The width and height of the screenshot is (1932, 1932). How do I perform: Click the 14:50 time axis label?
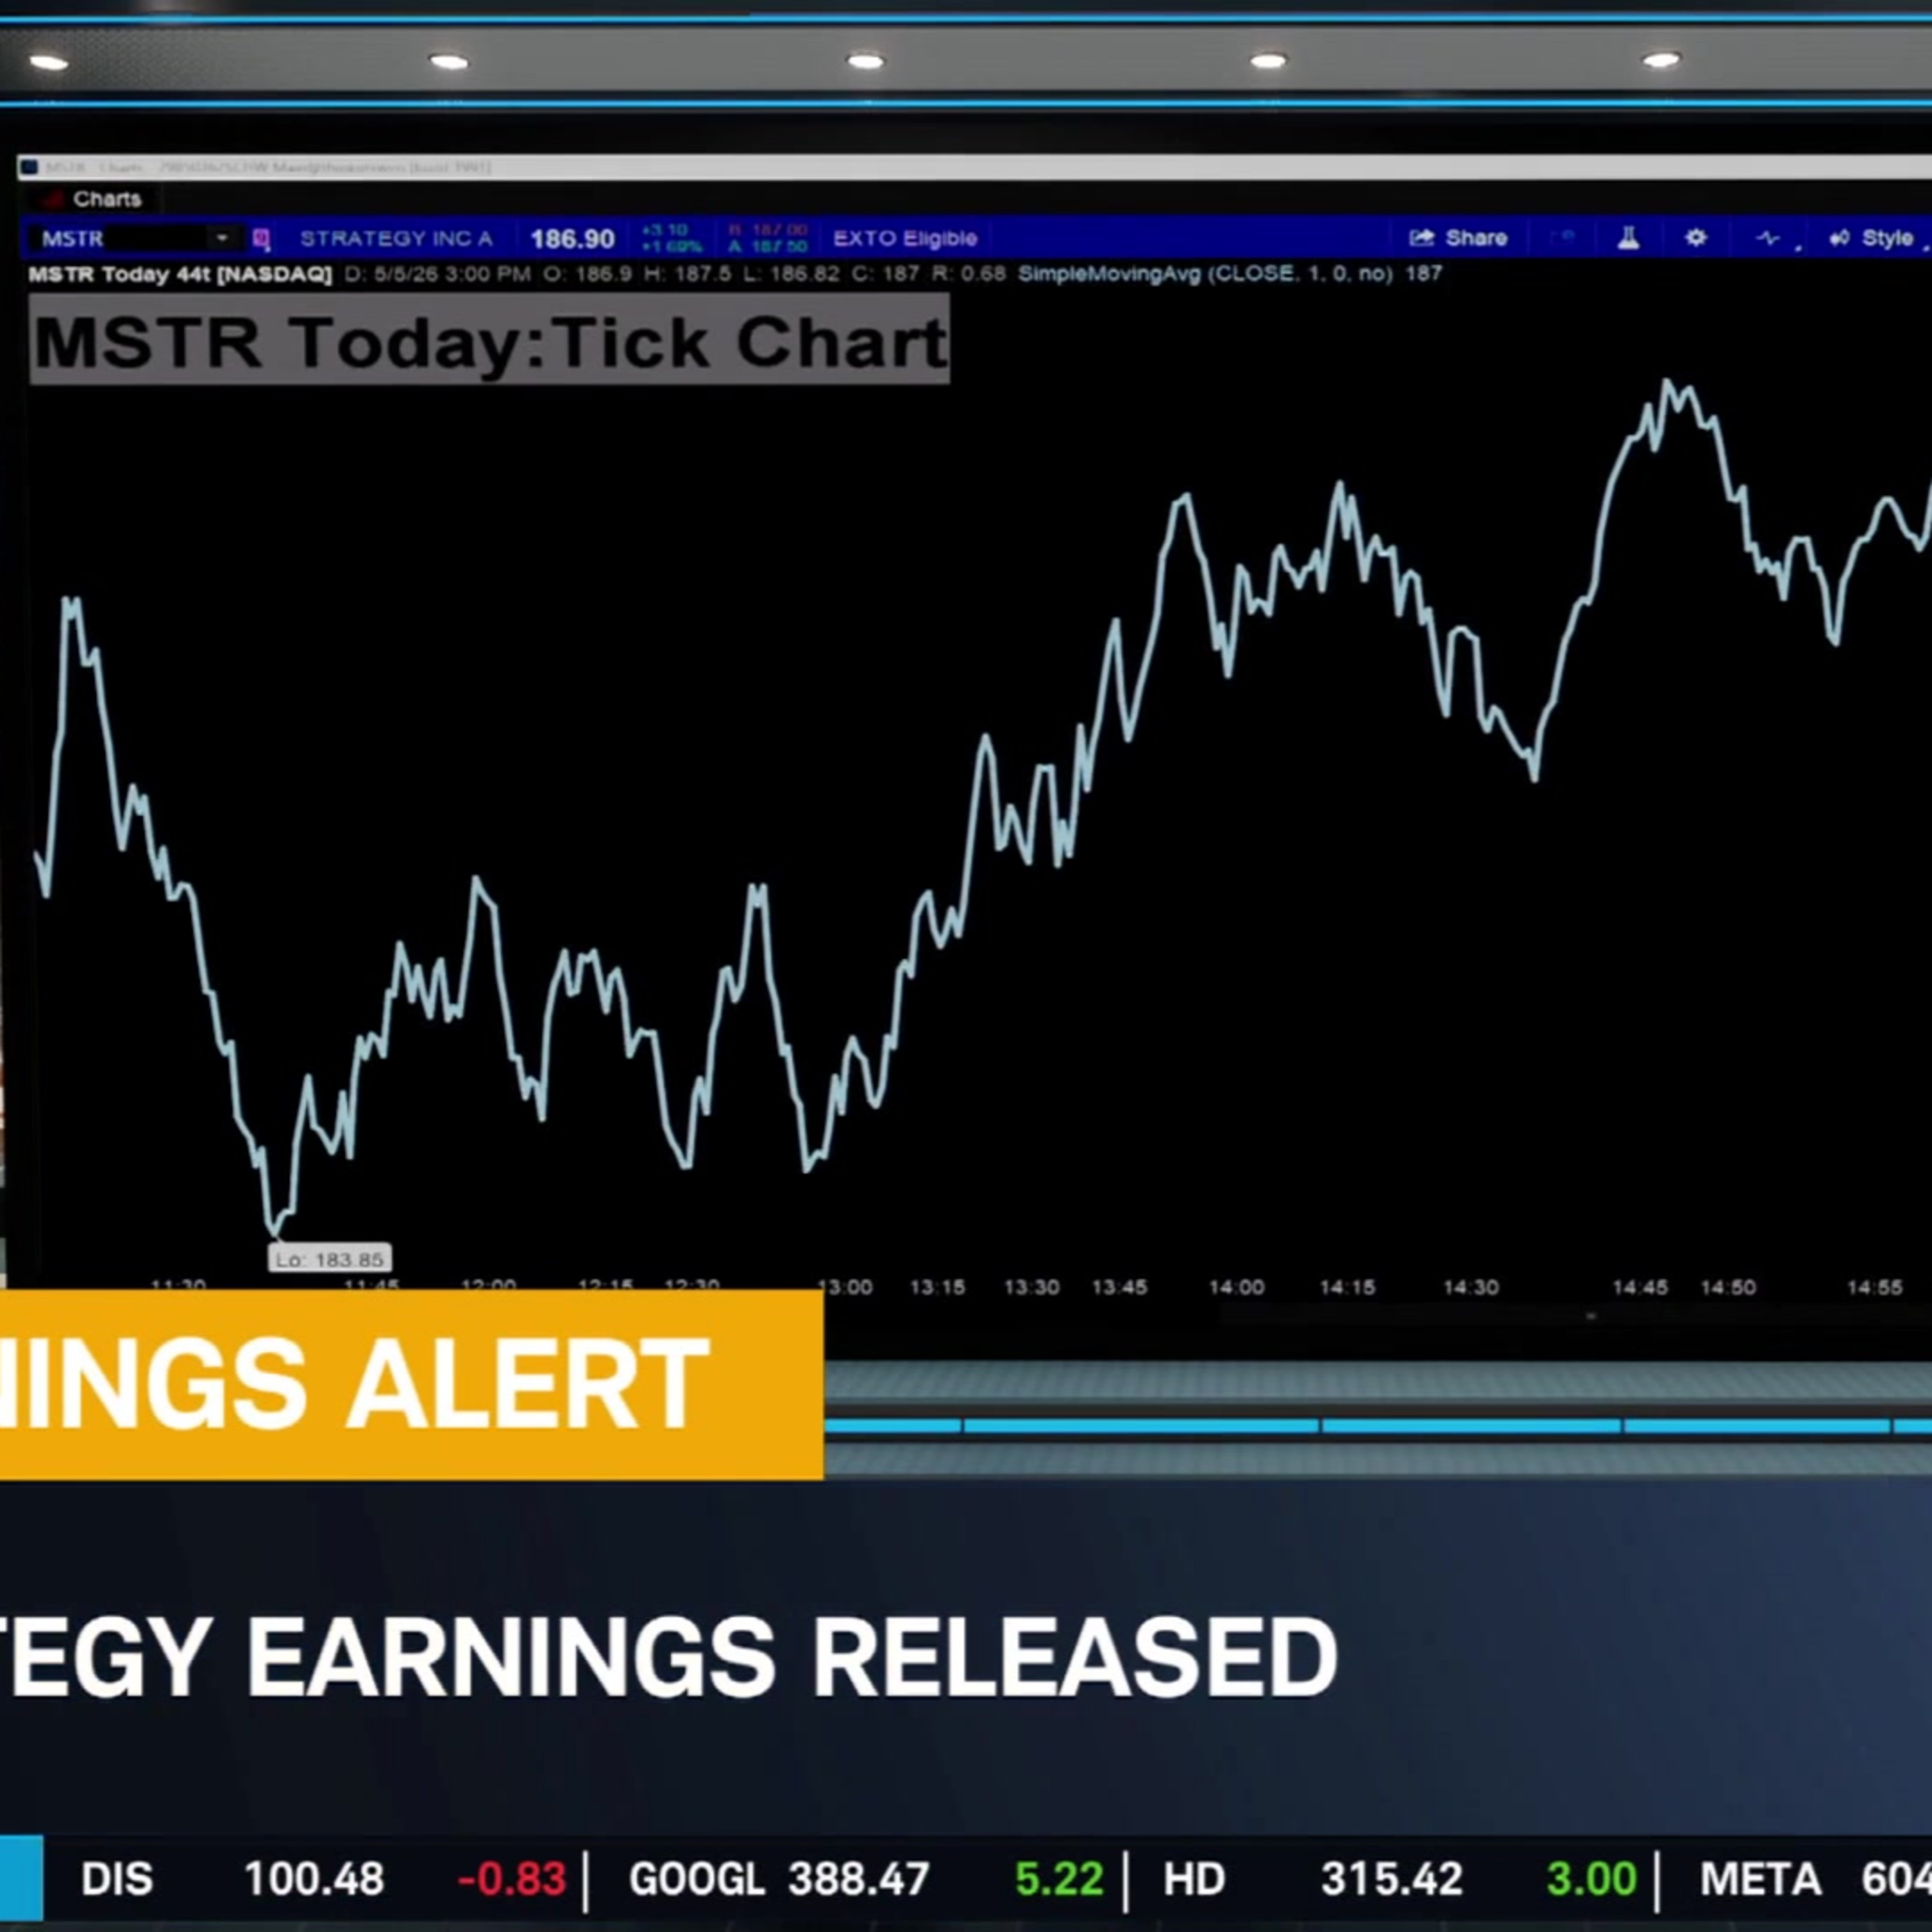[1728, 1287]
